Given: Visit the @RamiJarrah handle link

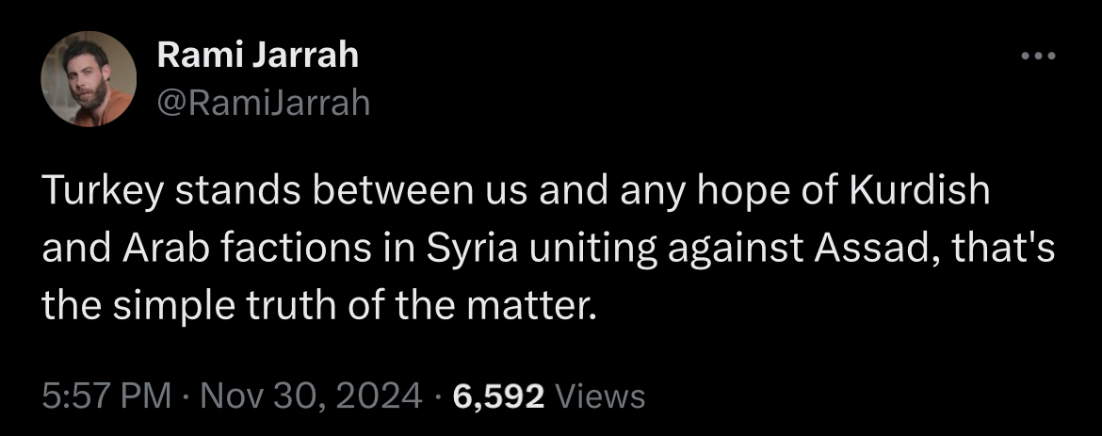Looking at the screenshot, I should point(263,102).
